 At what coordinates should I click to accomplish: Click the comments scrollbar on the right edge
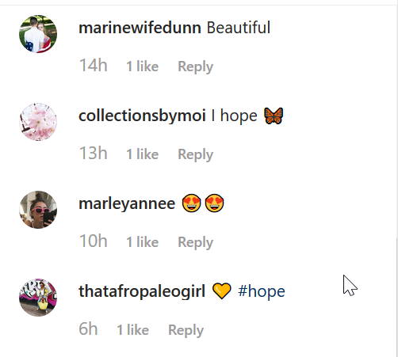click(396, 297)
